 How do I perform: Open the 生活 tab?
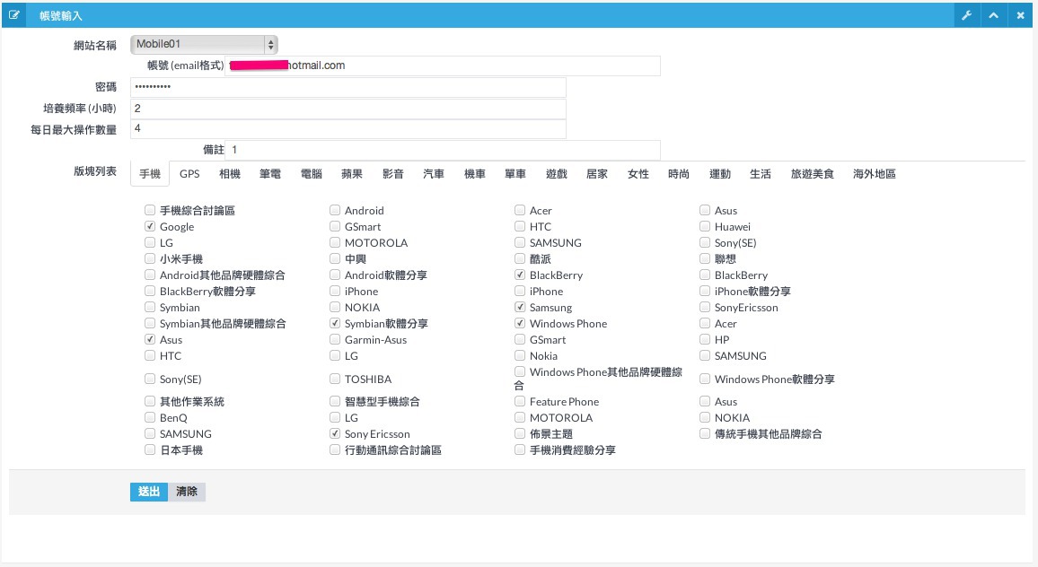[760, 174]
